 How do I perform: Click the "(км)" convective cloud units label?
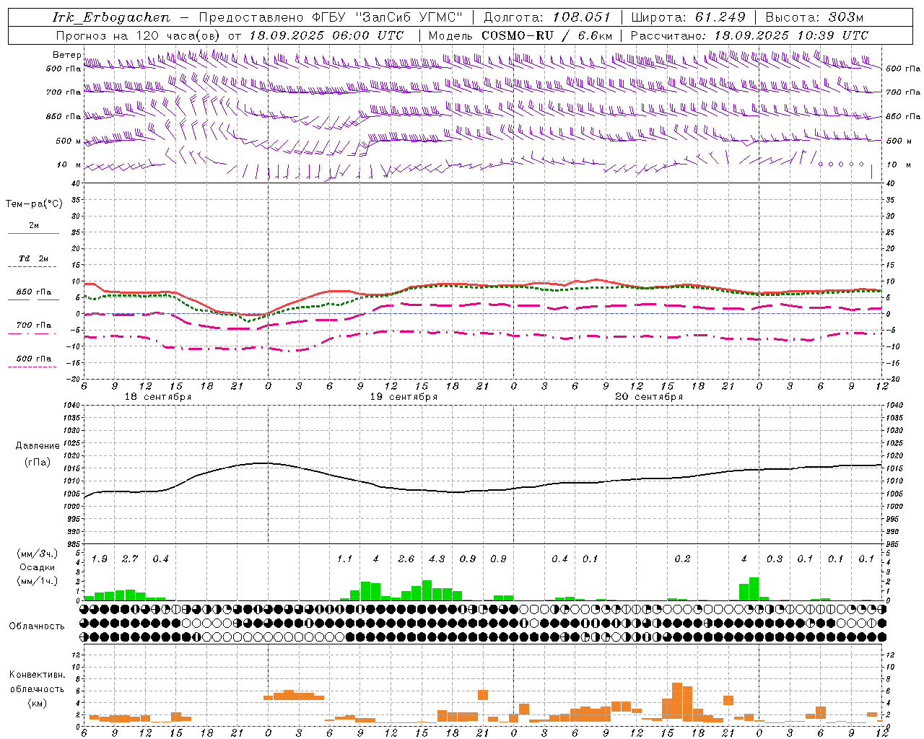(x=37, y=702)
